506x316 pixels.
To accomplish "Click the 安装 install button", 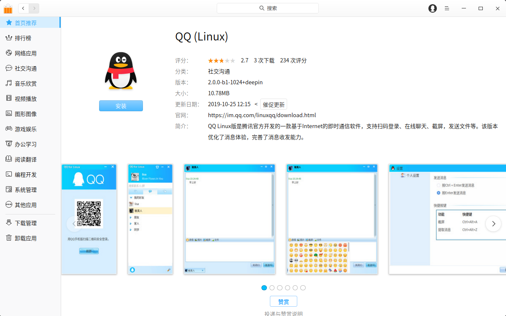I will [x=121, y=106].
